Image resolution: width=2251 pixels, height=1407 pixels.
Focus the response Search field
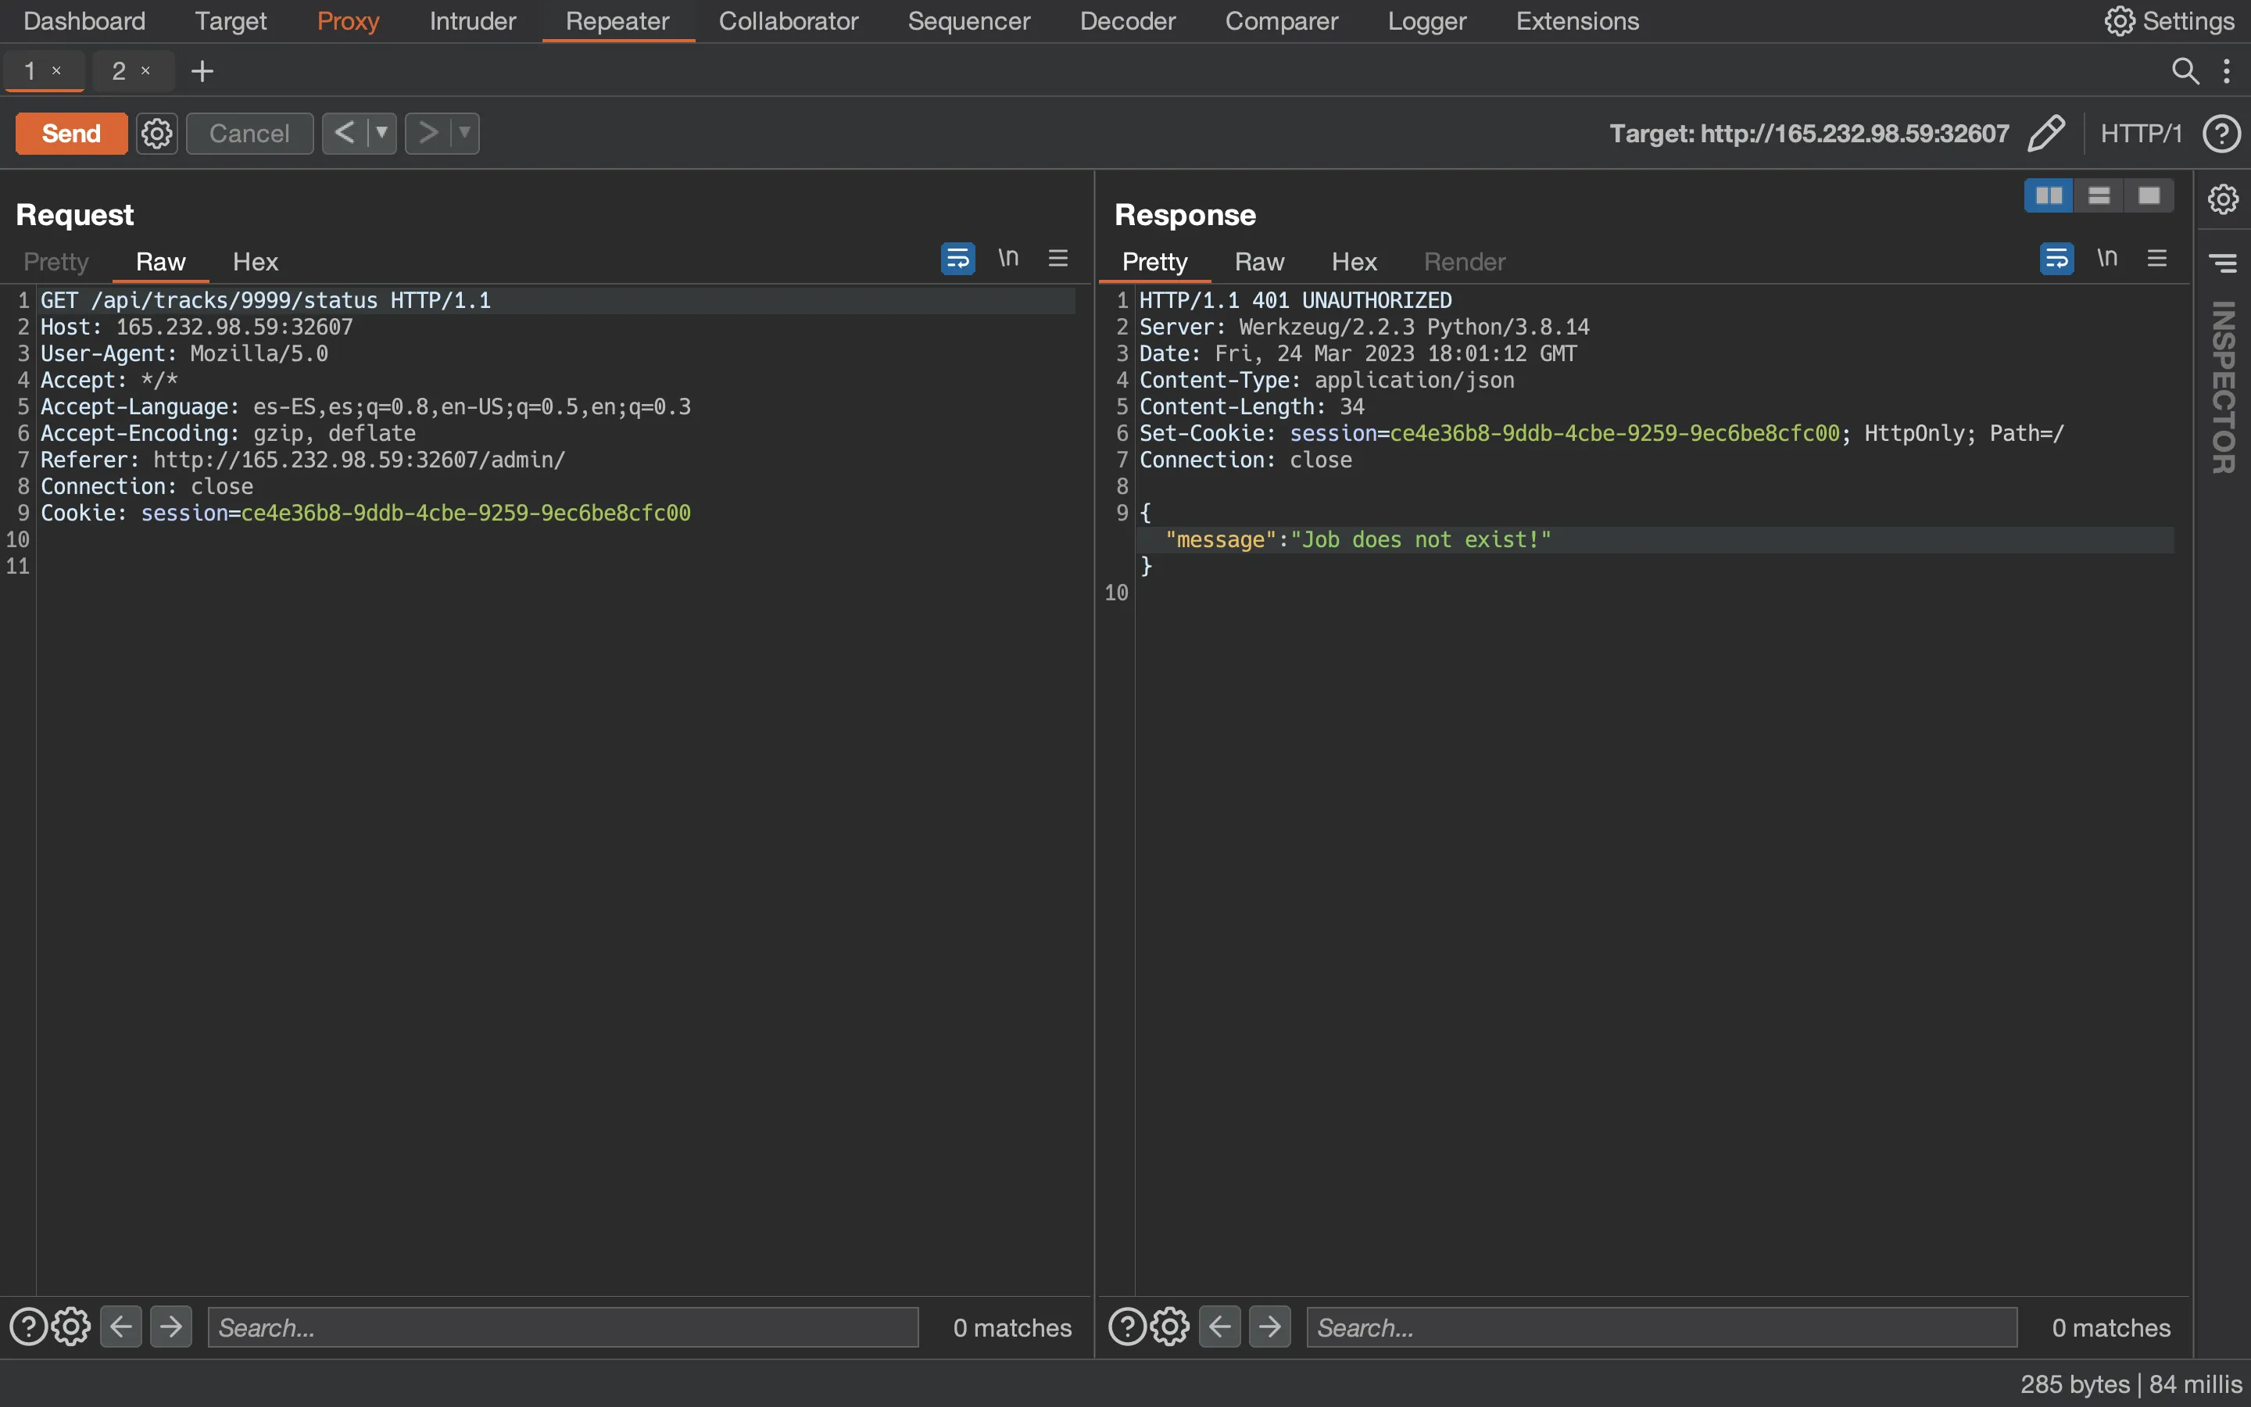1662,1327
